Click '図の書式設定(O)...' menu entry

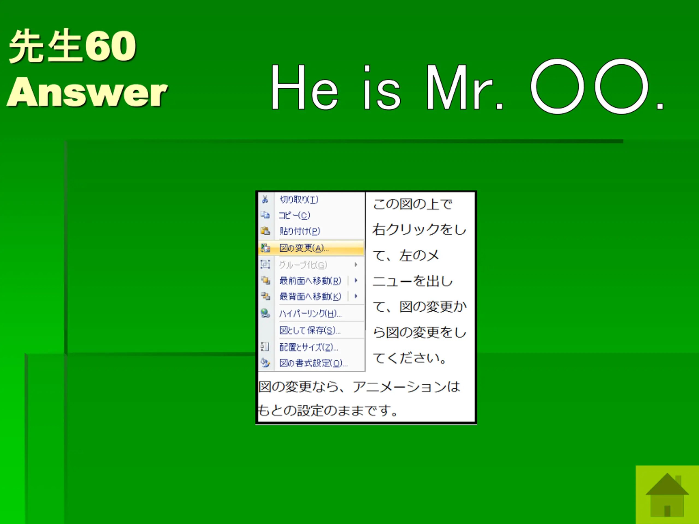click(x=313, y=363)
